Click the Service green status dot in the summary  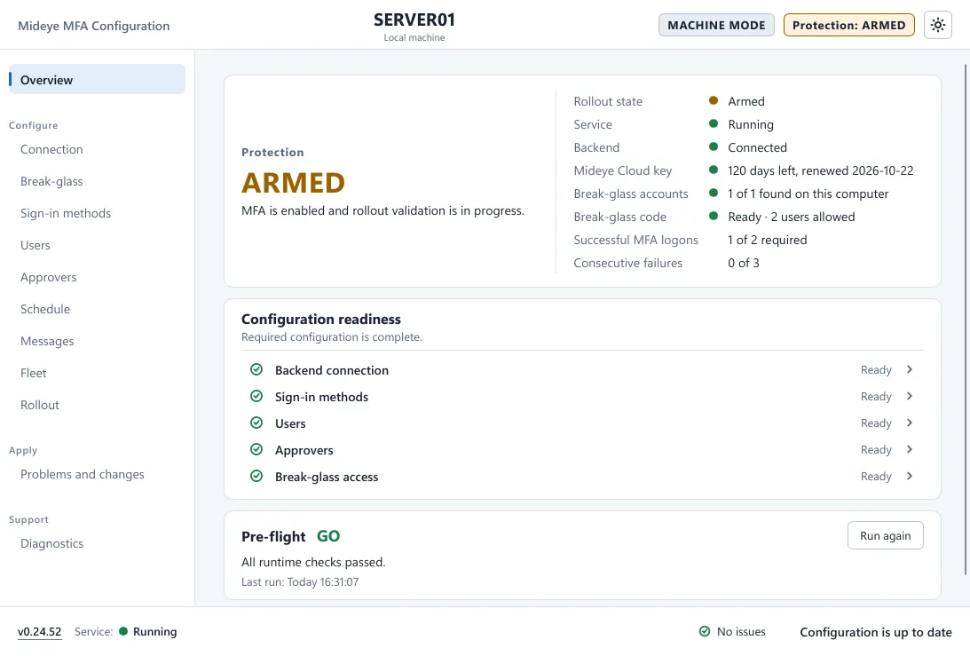point(714,123)
